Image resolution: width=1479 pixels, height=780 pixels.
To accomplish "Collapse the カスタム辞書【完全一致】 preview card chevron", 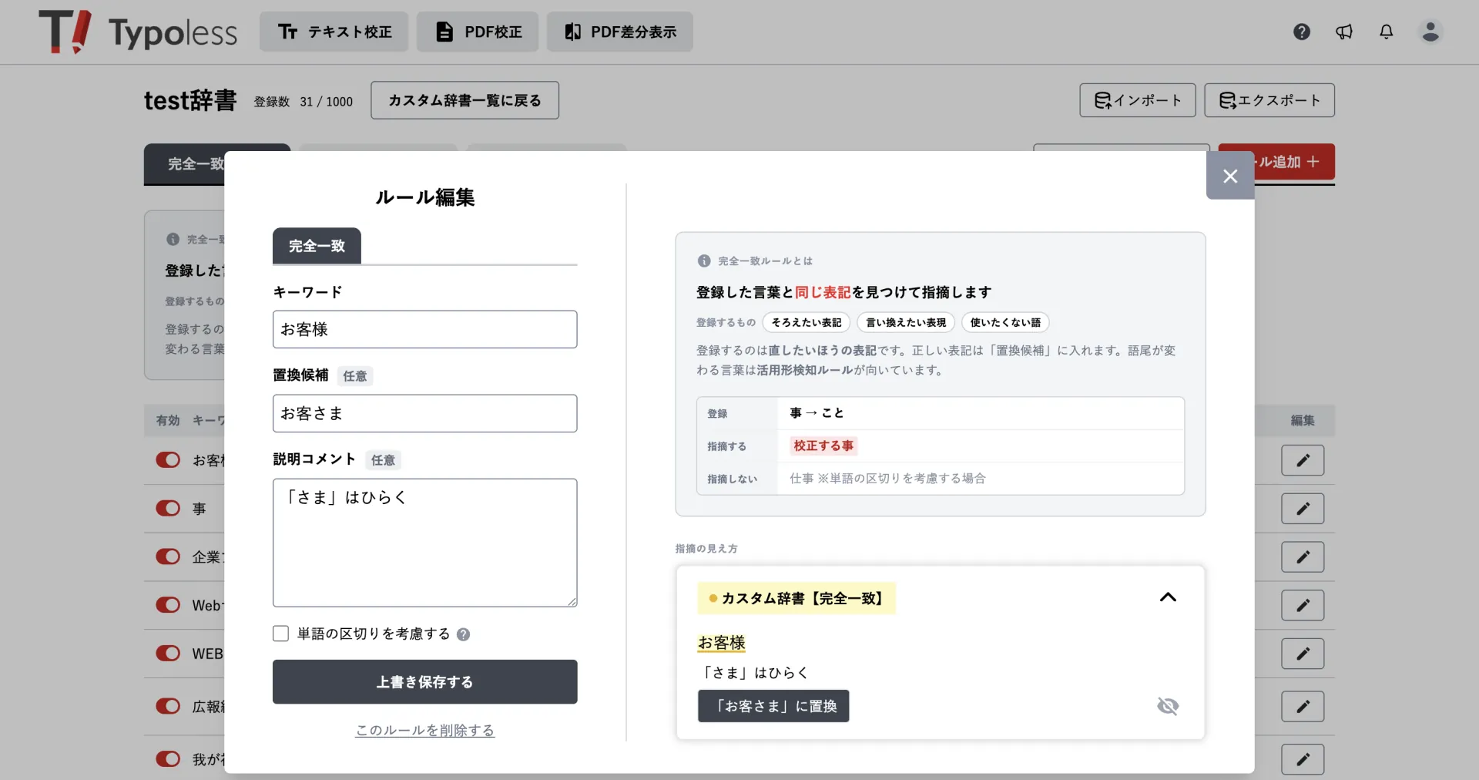I will coord(1168,597).
